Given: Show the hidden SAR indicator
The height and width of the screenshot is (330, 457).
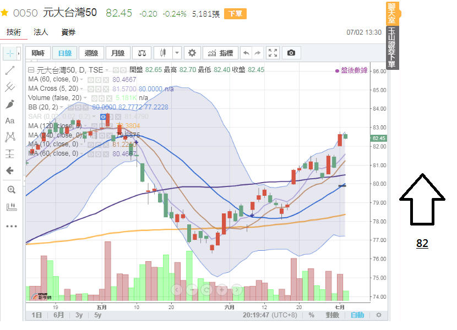Looking at the screenshot, I should 103,117.
